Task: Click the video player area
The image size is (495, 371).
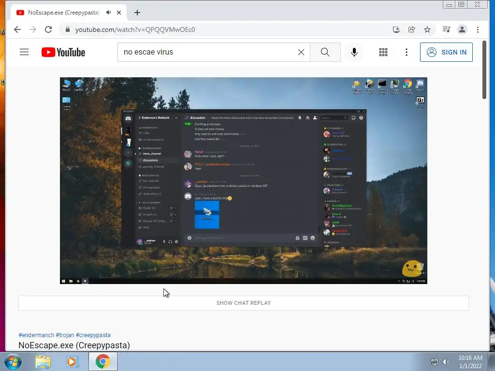Action: tap(244, 181)
